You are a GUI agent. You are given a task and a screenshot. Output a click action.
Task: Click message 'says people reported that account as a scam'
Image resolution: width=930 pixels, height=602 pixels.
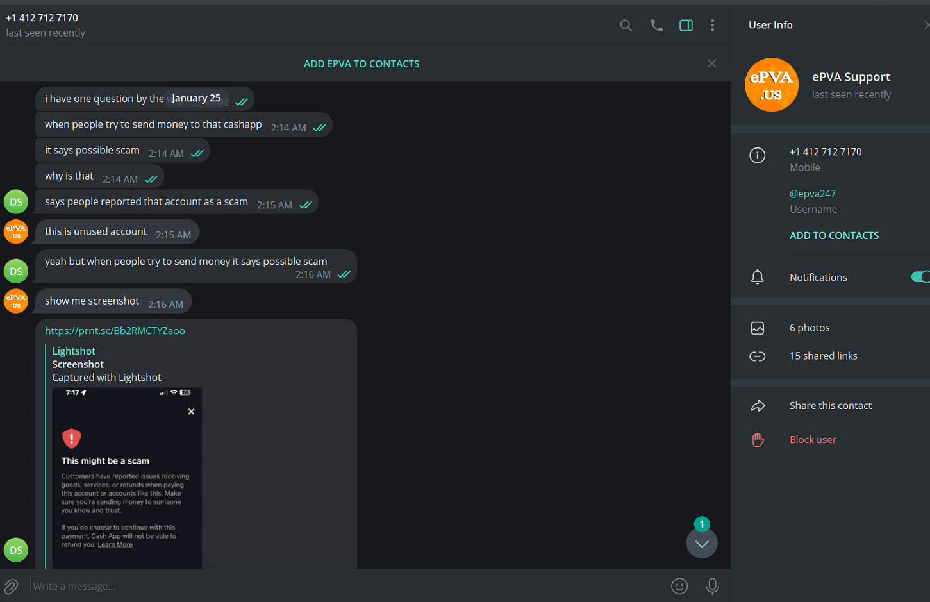pyautogui.click(x=177, y=202)
